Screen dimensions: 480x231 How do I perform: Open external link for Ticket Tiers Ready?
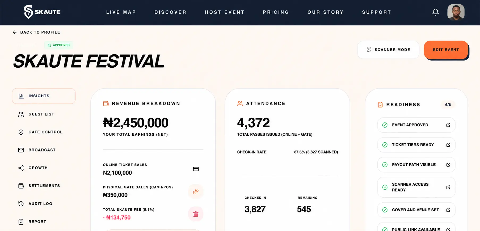coord(448,145)
